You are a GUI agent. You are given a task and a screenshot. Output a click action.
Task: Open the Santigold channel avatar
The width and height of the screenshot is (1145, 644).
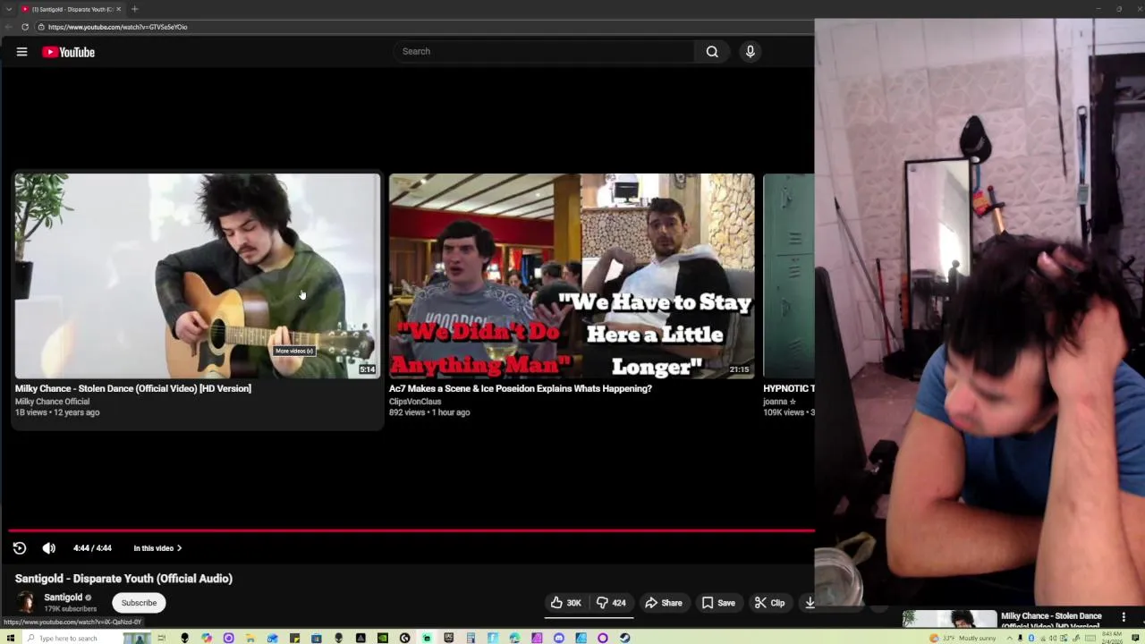(25, 602)
